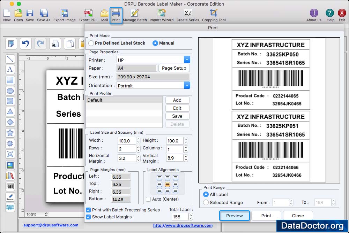Adjust the Height stepper
Viewport: 349px width, 233px height.
[186, 141]
